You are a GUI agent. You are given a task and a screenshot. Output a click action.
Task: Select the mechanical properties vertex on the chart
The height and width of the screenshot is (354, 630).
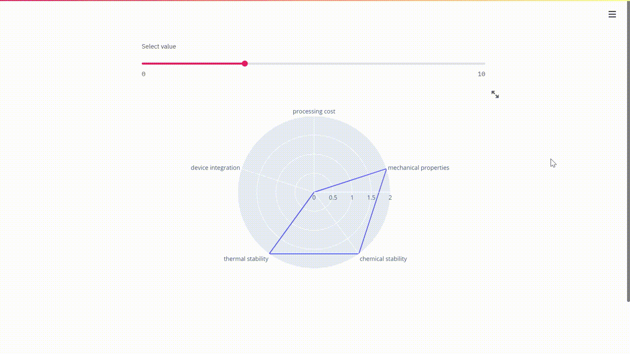[385, 169]
